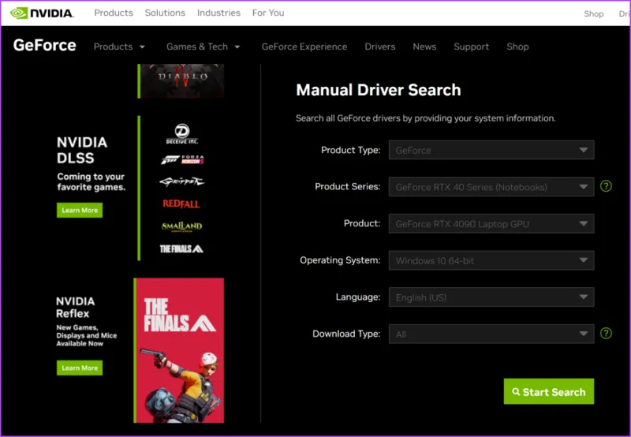631x437 pixels.
Task: Open the Product dropdown showing RTX 4090
Action: [x=491, y=224]
